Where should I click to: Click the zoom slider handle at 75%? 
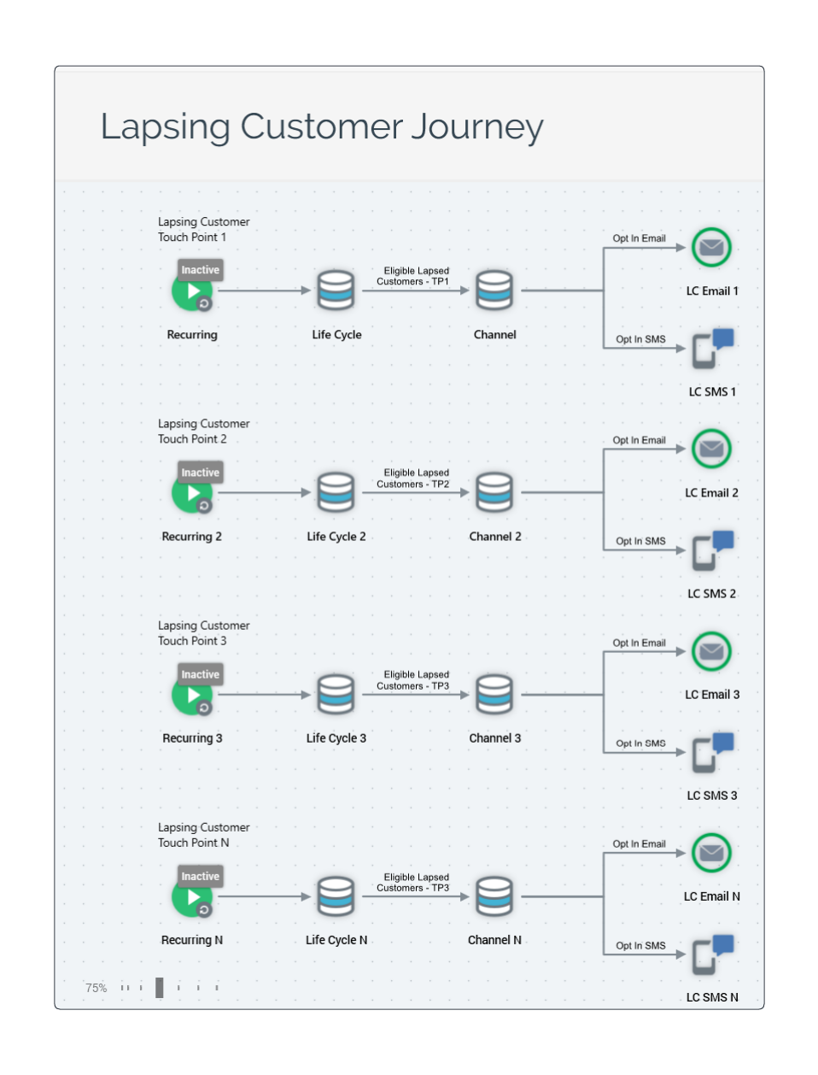(160, 988)
